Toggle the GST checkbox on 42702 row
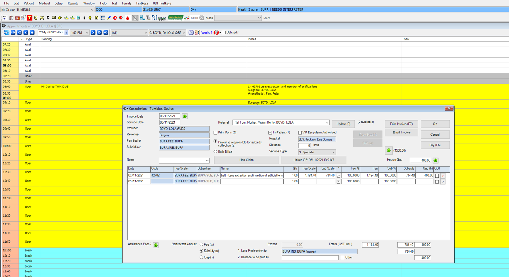 [437, 176]
